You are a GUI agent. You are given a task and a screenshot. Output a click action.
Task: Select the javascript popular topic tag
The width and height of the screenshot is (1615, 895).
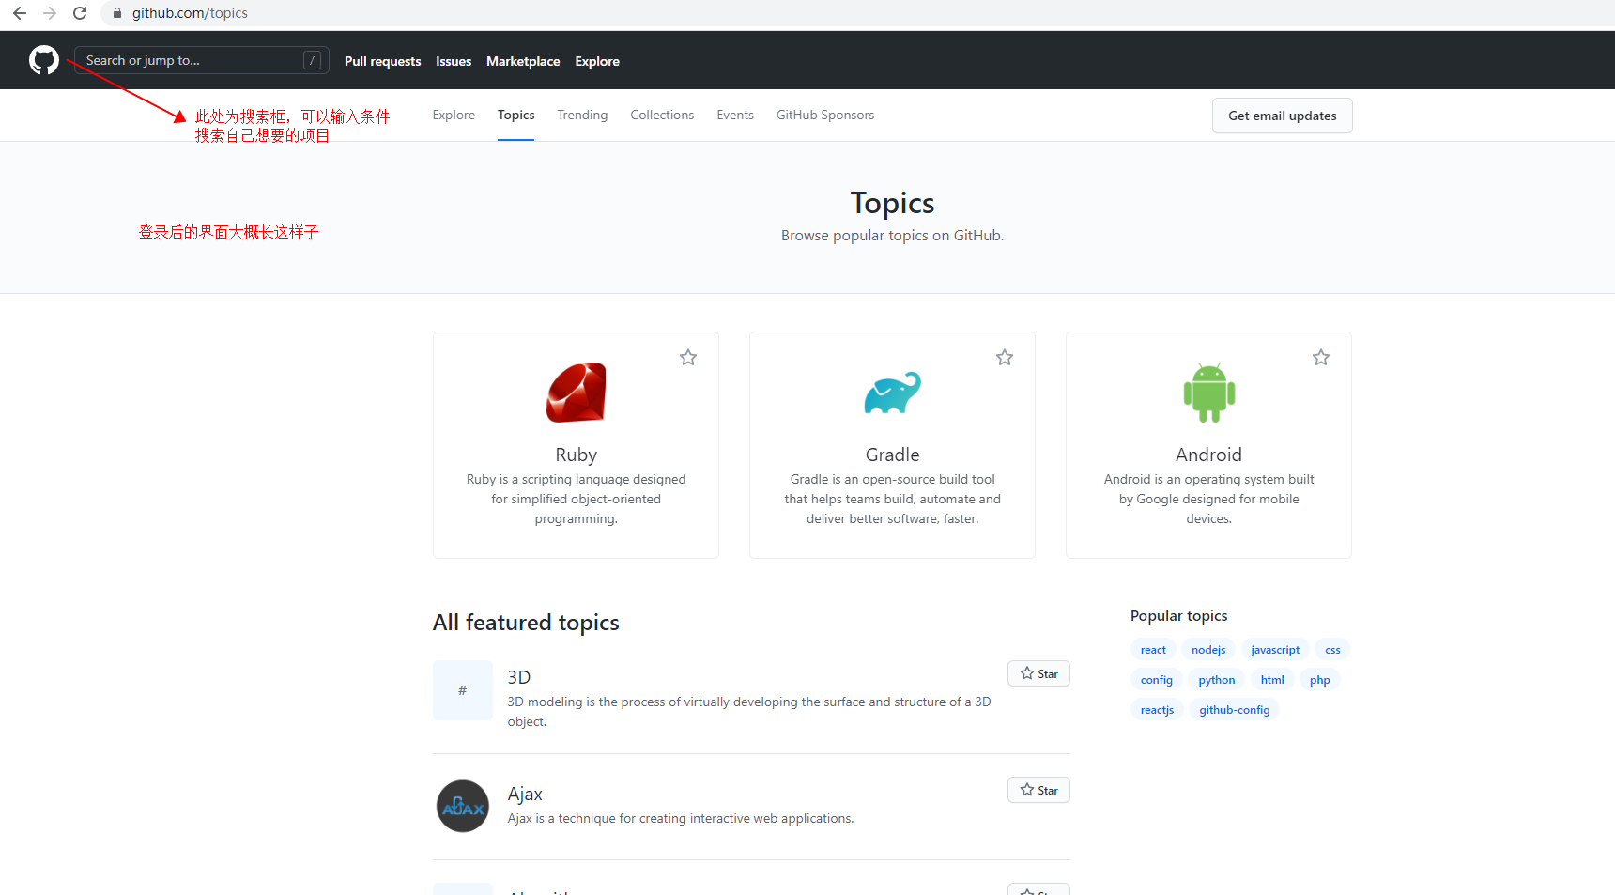(x=1275, y=650)
